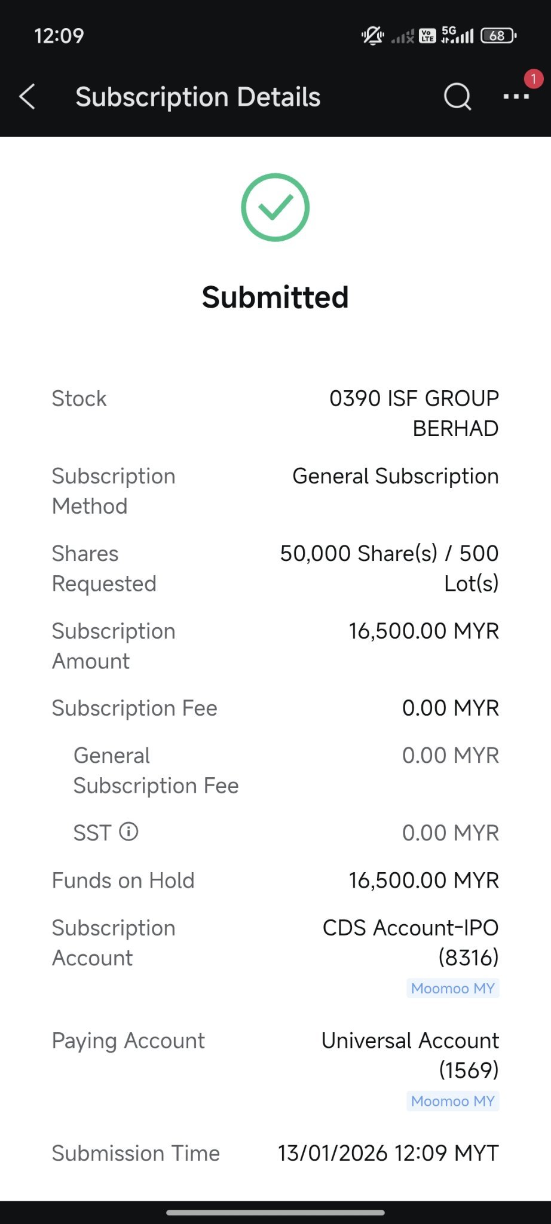Screen dimensions: 551x1224
Task: Tap the Subscription Details title
Action: click(198, 97)
